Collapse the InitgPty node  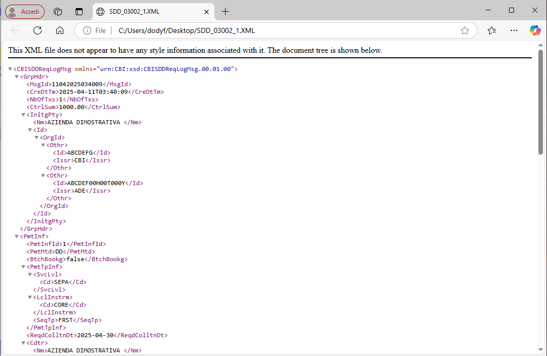(23, 115)
